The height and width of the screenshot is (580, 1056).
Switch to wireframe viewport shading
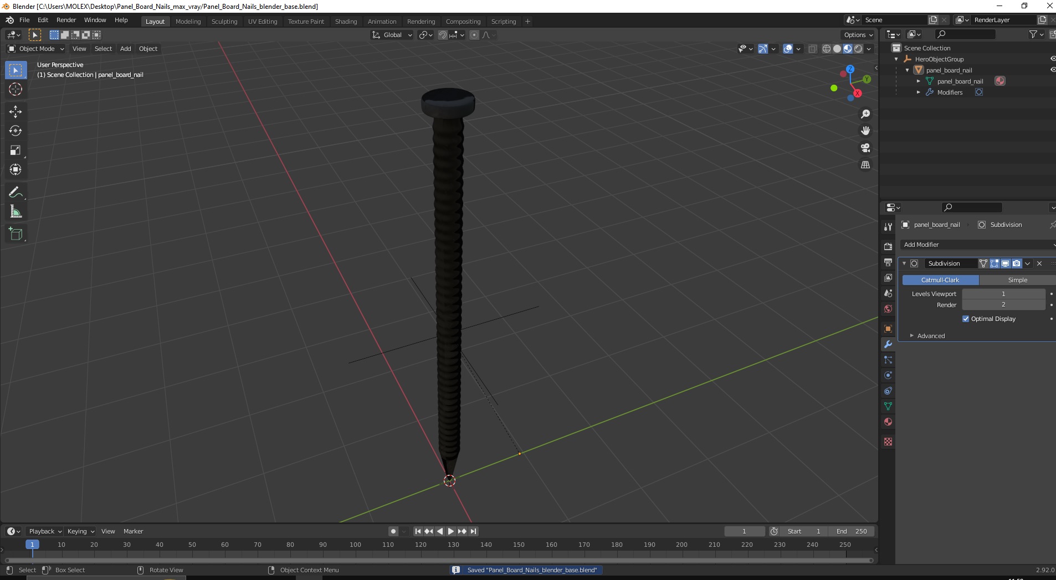[826, 49]
